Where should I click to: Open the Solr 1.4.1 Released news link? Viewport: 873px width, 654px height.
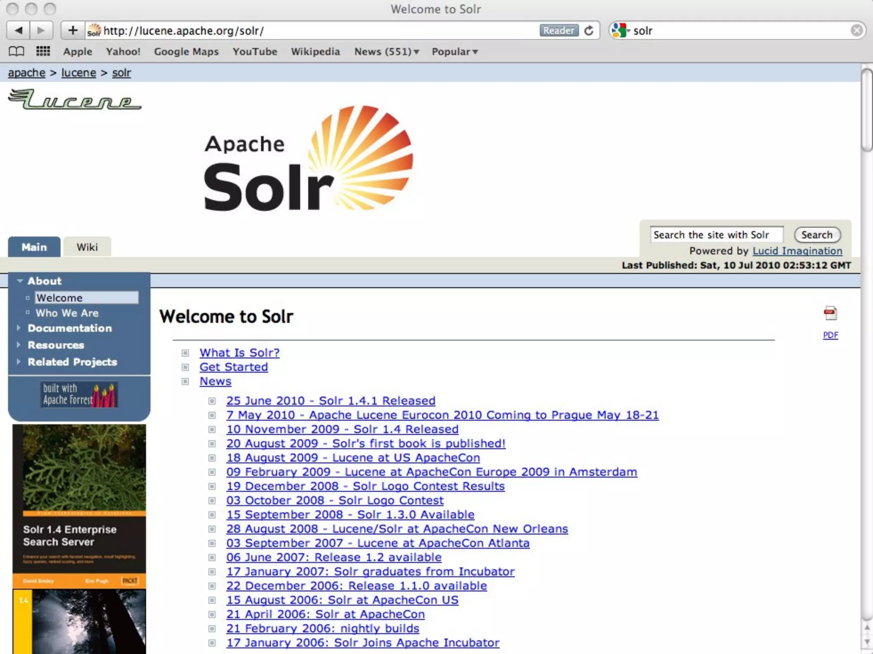pos(330,401)
